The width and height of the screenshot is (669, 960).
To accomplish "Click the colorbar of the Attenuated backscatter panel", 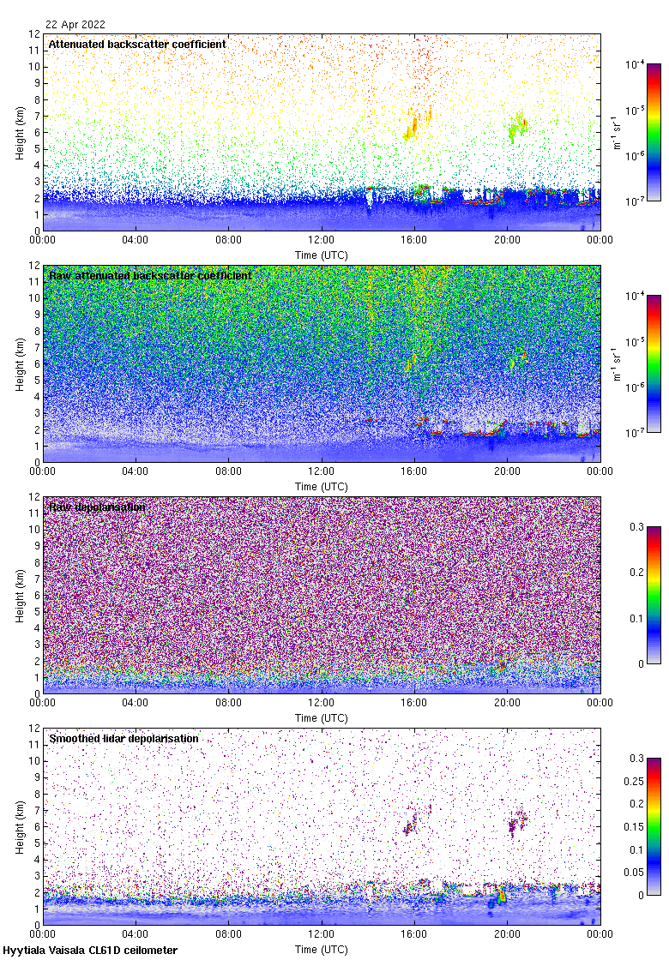I will (654, 132).
